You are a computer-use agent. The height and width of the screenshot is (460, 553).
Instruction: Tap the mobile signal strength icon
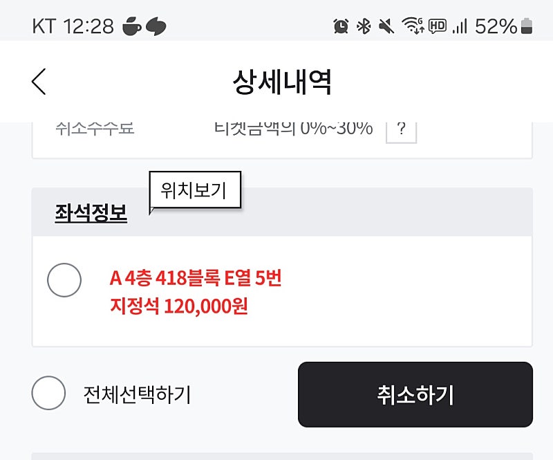[460, 26]
